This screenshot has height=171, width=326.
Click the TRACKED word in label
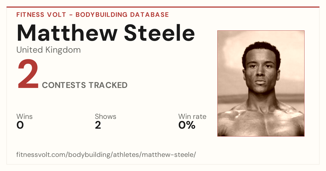pyautogui.click(x=108, y=85)
